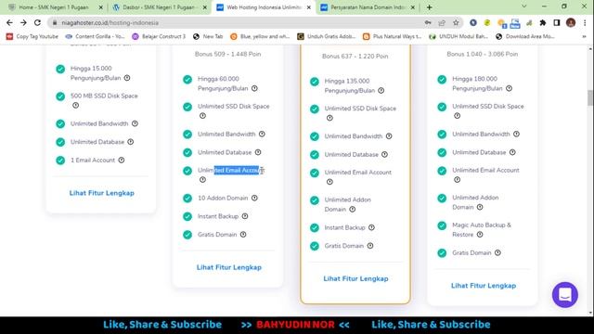Open the Chrome profile avatar
This screenshot has height=334, width=594.
(571, 22)
